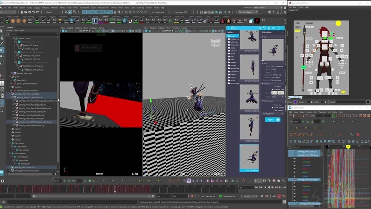
Task: Click the yellow circle control in picker
Action: tap(338, 23)
